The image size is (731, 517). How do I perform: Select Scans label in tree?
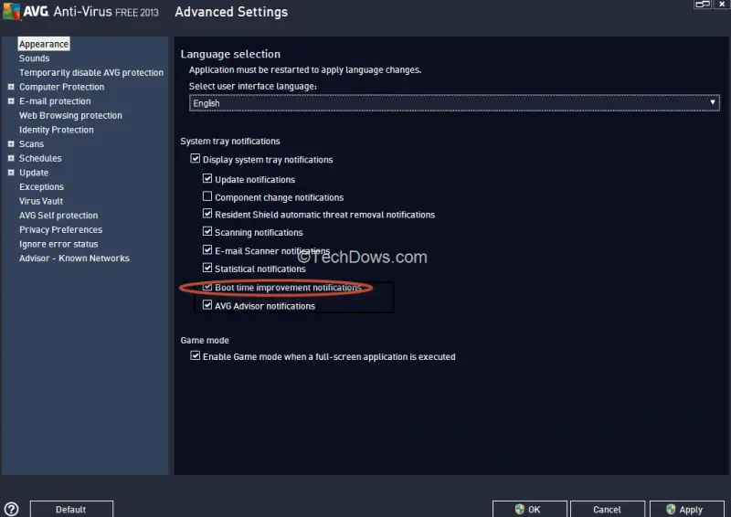tap(31, 144)
